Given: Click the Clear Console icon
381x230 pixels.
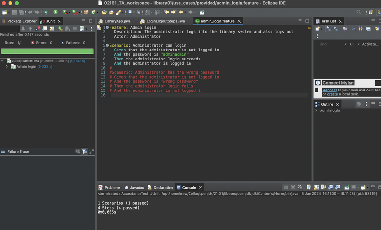Looking at the screenshot, I should pos(309,187).
